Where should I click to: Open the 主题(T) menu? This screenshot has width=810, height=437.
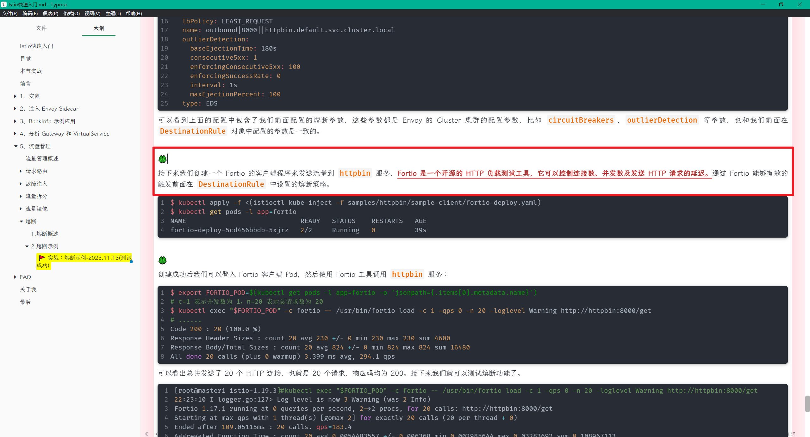coord(113,13)
